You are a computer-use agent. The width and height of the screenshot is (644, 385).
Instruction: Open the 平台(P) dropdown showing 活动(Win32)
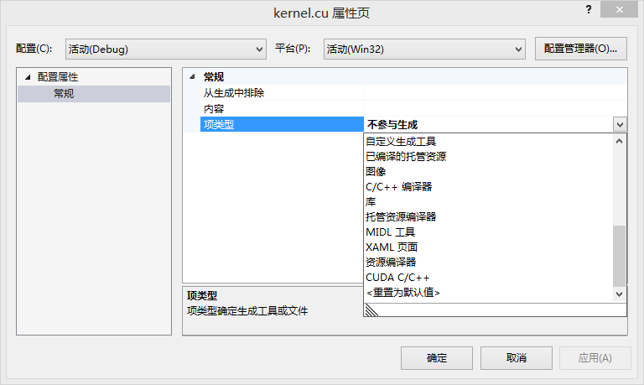pyautogui.click(x=424, y=49)
